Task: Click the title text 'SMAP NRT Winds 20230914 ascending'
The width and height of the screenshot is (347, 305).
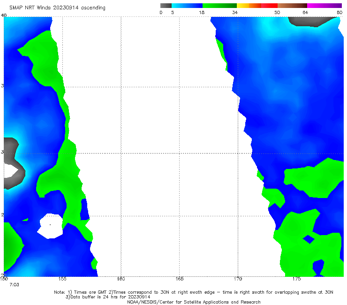Action: pyautogui.click(x=57, y=8)
